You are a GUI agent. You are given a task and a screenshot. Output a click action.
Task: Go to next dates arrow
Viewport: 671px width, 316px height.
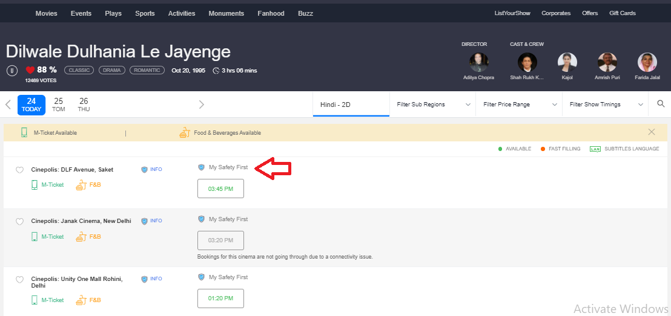click(202, 105)
